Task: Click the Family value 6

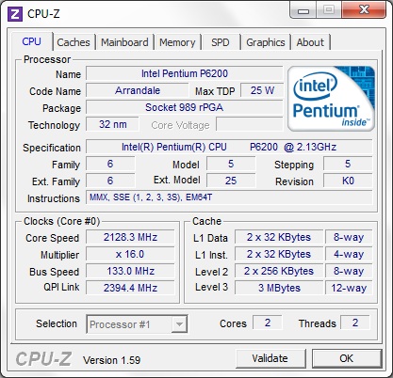Action: click(110, 164)
